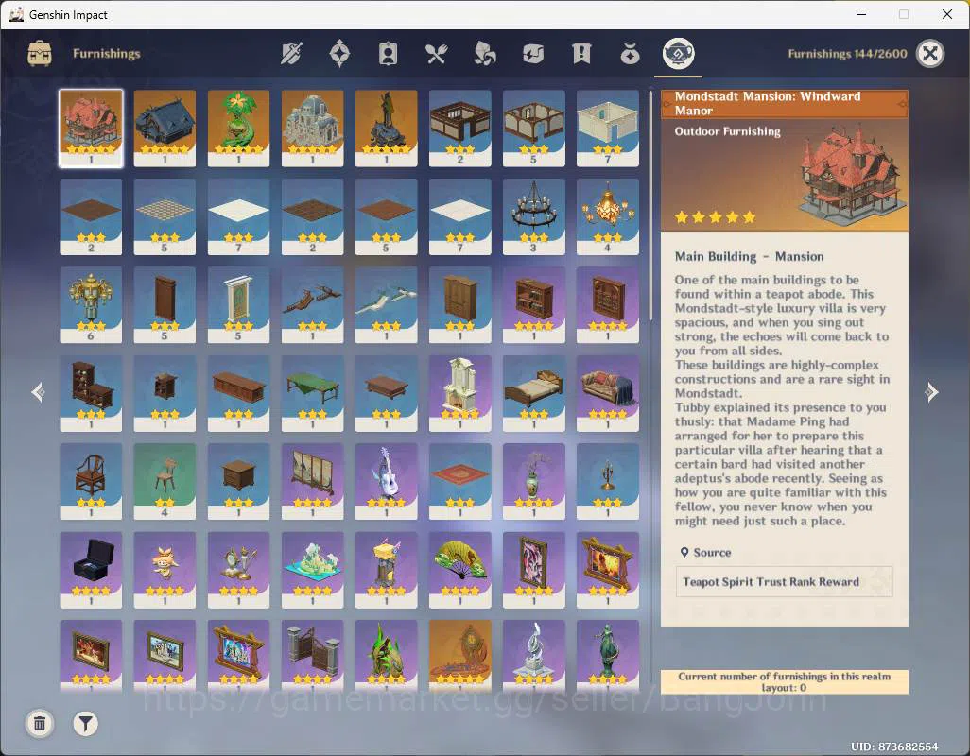Open the Gadgets inventory tab
Viewport: 970px width, 756px height.
point(532,54)
